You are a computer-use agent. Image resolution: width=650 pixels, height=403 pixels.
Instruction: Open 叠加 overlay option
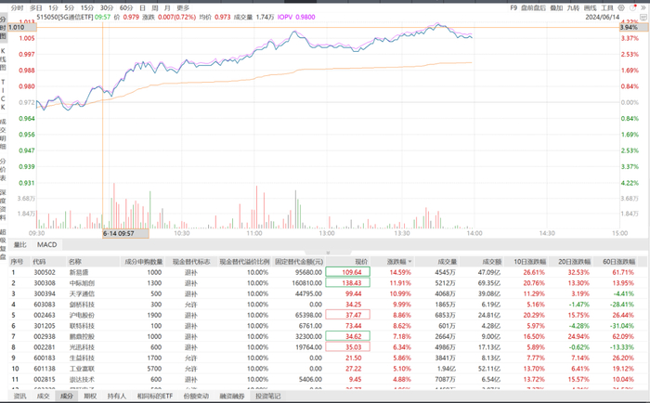[x=556, y=7]
